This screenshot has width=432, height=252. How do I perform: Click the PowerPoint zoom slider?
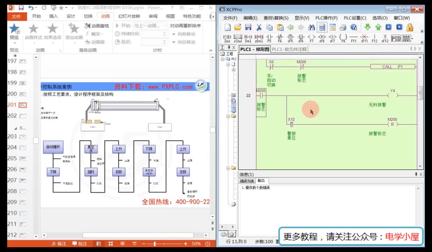coord(154,244)
